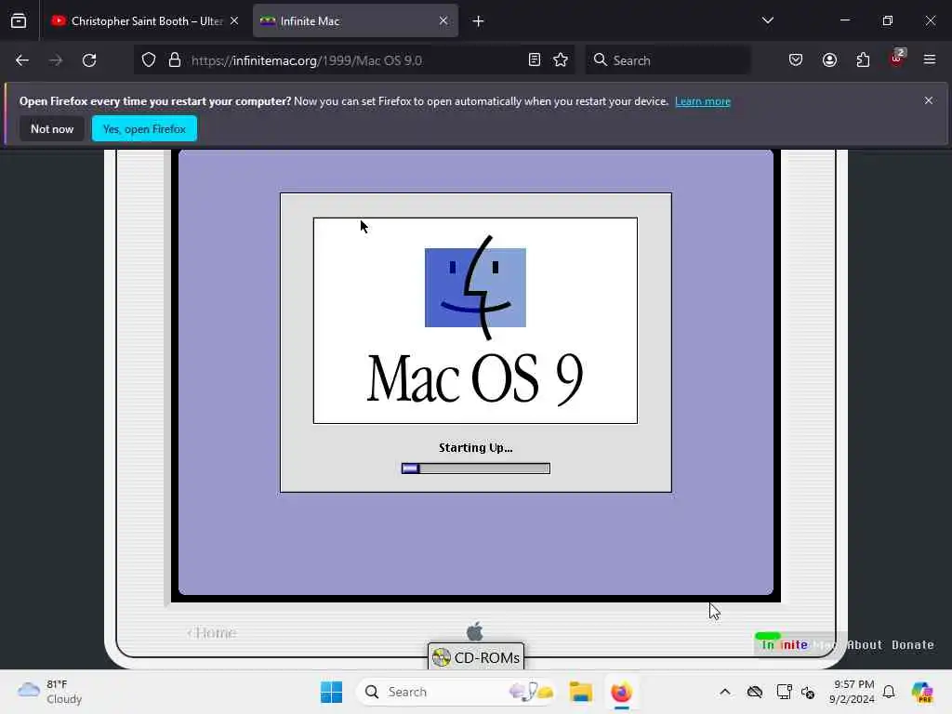Viewport: 952px width, 714px height.
Task: Open weather widget showing 81°F Cloudy
Action: 50,692
